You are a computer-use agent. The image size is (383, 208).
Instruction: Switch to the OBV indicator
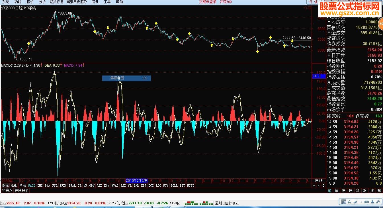(x=92, y=185)
